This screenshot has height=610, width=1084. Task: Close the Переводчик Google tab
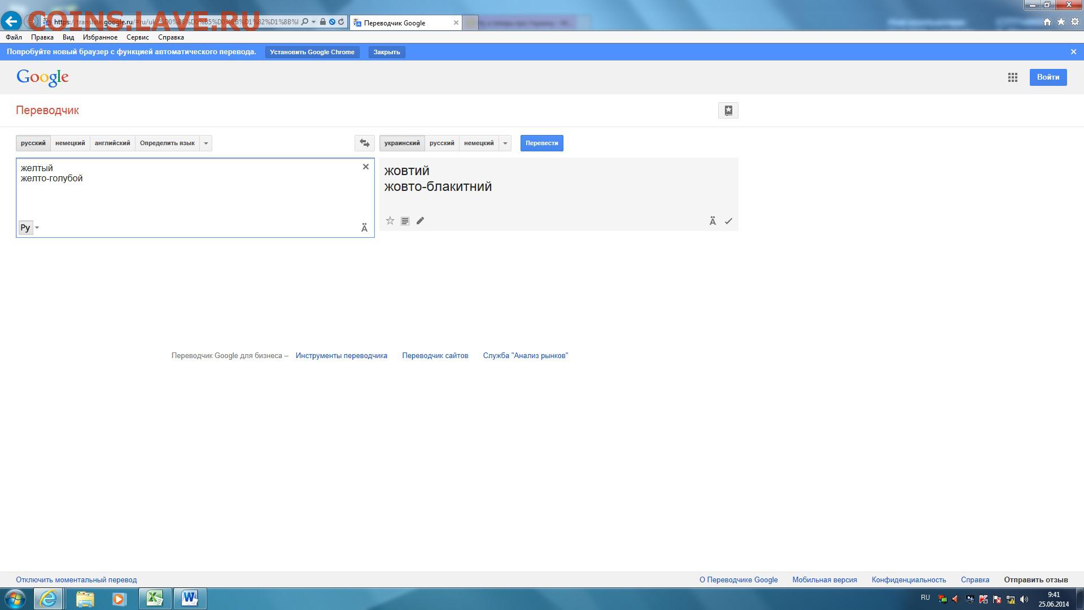456,23
